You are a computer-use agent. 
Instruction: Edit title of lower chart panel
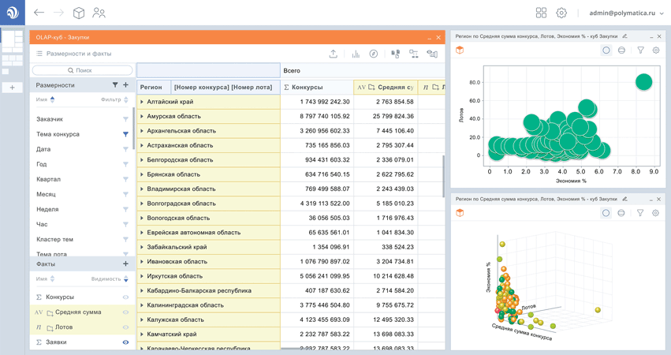(x=624, y=199)
